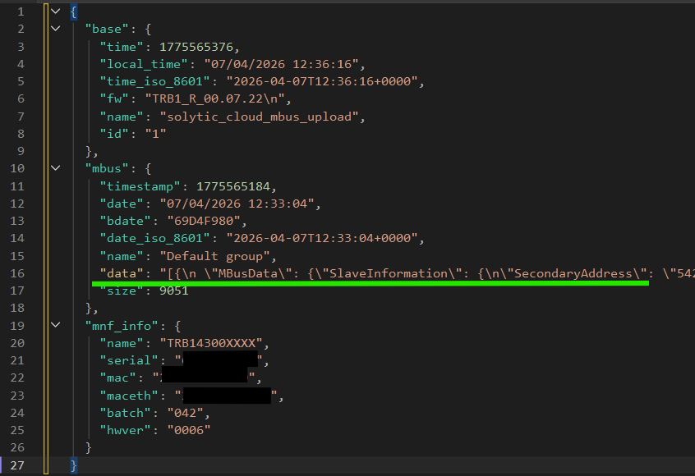Collapse the root object fold chevron on line 1
This screenshot has width=695, height=476.
point(55,11)
